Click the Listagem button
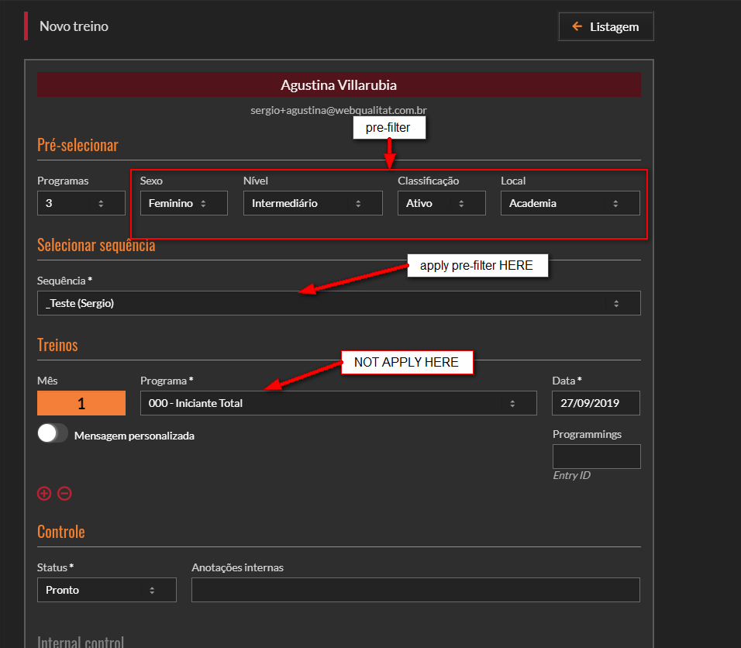741x648 pixels. pyautogui.click(x=606, y=26)
